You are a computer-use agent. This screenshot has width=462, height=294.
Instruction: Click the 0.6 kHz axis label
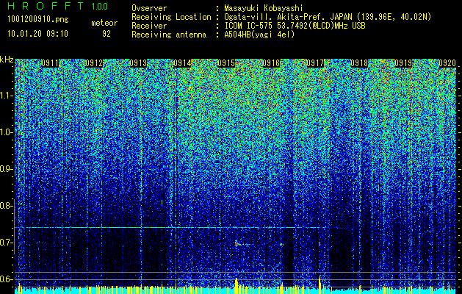[x=7, y=279]
